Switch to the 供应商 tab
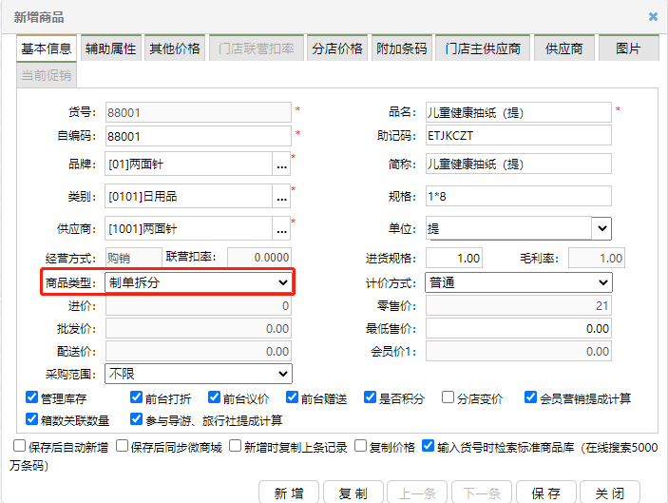The height and width of the screenshot is (503, 668). pos(564,48)
